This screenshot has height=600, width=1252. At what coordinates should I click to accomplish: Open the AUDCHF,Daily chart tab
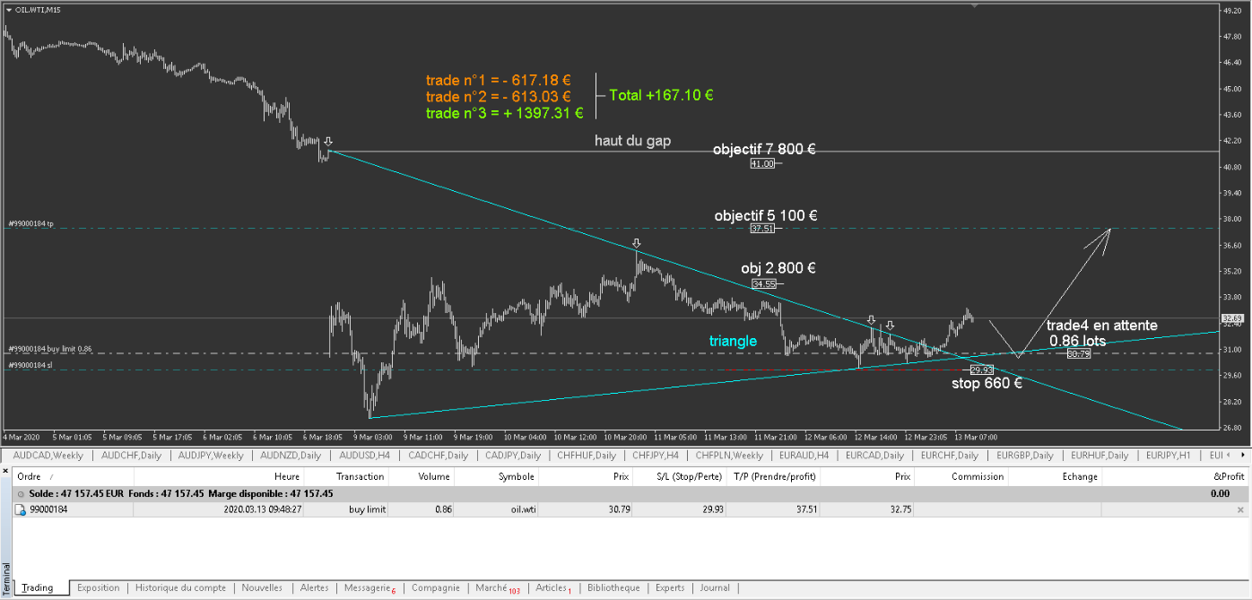[x=133, y=456]
